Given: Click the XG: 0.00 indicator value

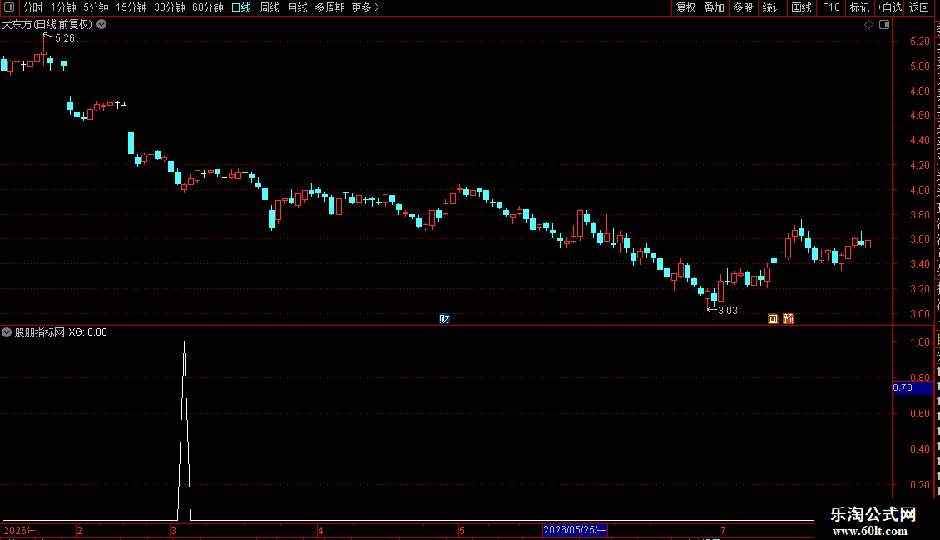Looking at the screenshot, I should (x=87, y=332).
